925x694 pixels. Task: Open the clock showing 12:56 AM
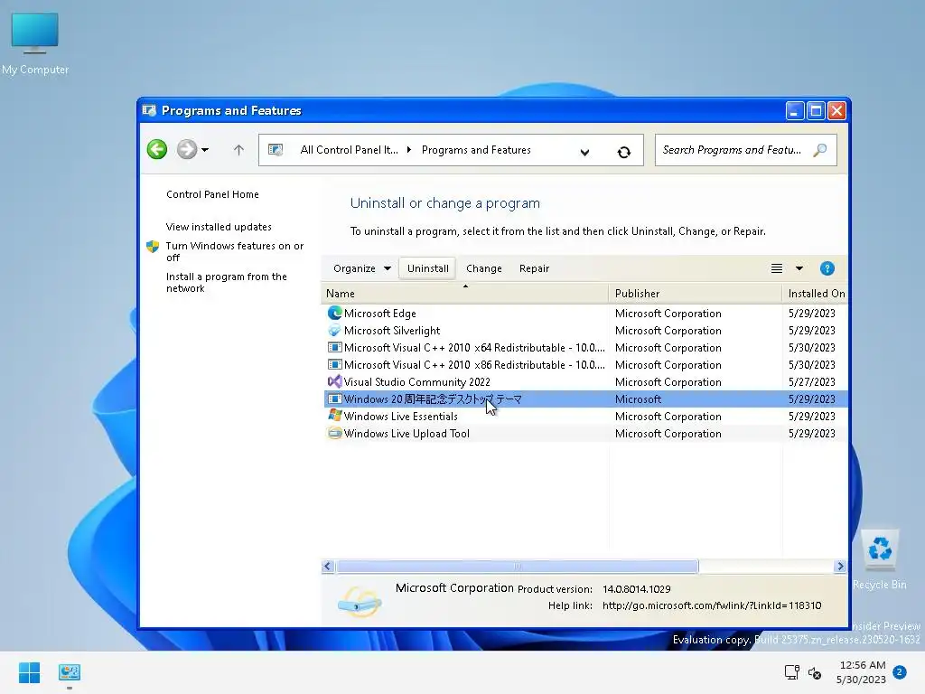(861, 672)
